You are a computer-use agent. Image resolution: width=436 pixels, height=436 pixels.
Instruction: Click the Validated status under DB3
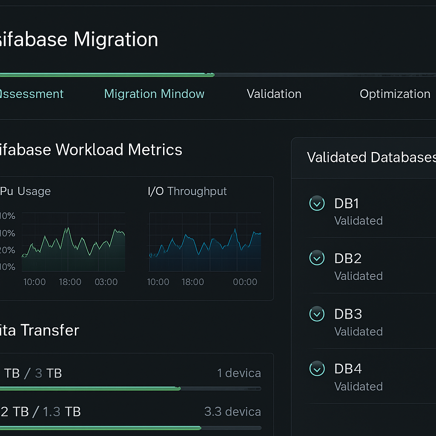[x=359, y=331]
